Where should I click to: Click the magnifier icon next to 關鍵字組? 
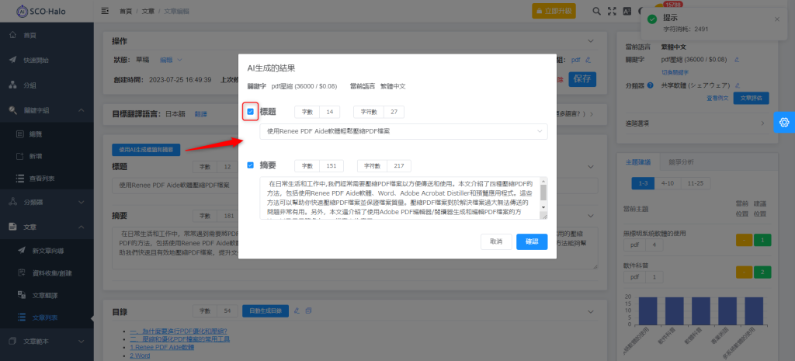tap(13, 109)
